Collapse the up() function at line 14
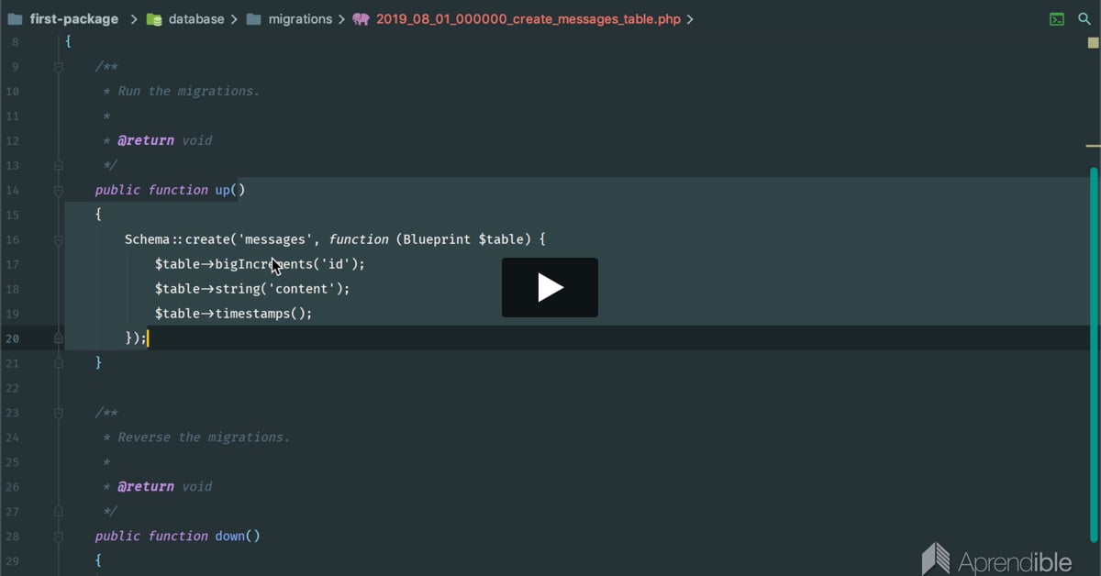Viewport: 1101px width, 576px height. tap(58, 190)
